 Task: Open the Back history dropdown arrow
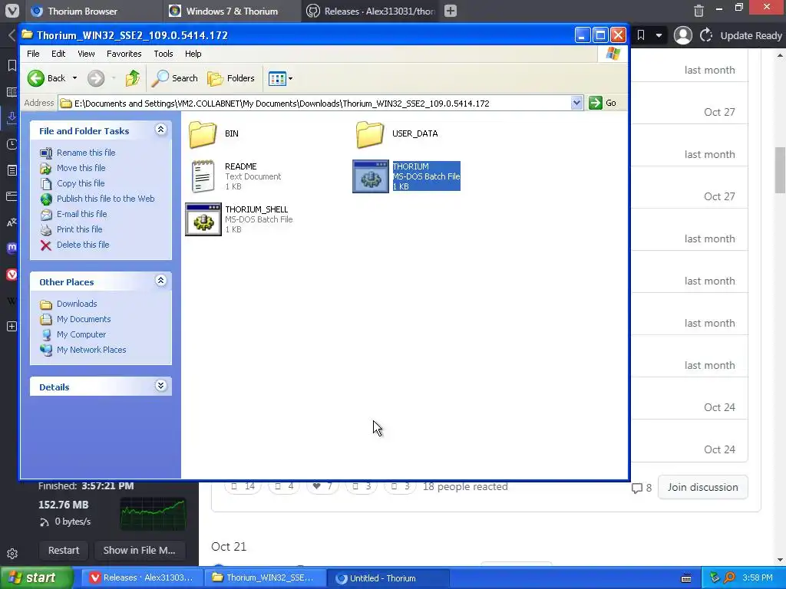(74, 78)
